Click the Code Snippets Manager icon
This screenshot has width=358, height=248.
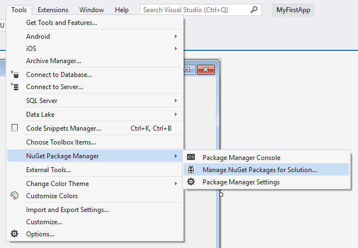tap(14, 128)
